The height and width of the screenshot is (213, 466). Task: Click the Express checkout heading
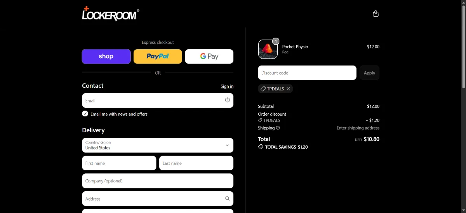point(158,42)
